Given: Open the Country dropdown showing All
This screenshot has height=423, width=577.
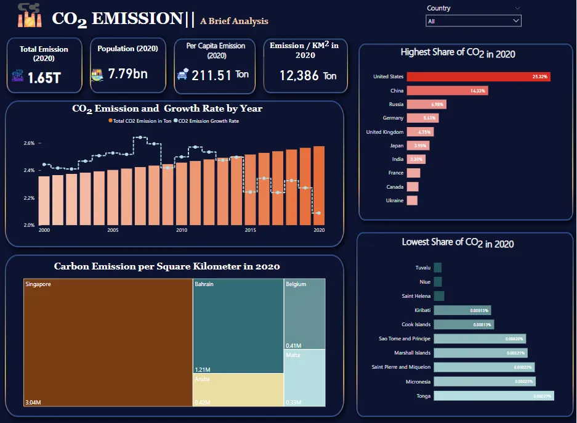Looking at the screenshot, I should pos(473,21).
